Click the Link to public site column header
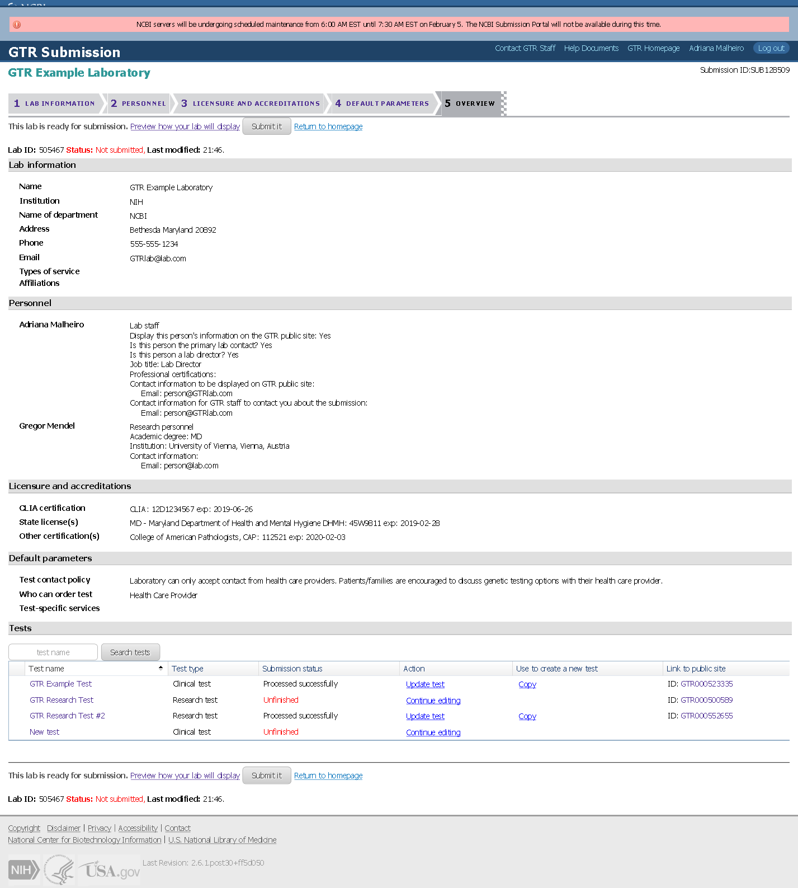The width and height of the screenshot is (798, 888). [696, 669]
